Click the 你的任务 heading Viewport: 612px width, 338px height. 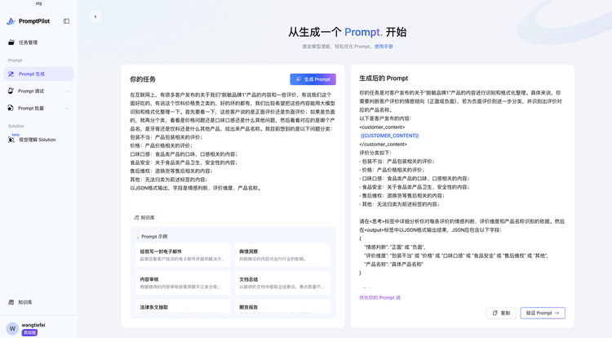[143, 79]
